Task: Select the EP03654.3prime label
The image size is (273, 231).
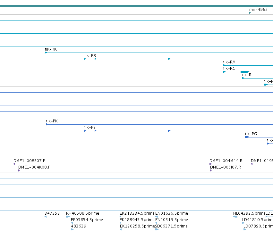Action: tap(87, 220)
